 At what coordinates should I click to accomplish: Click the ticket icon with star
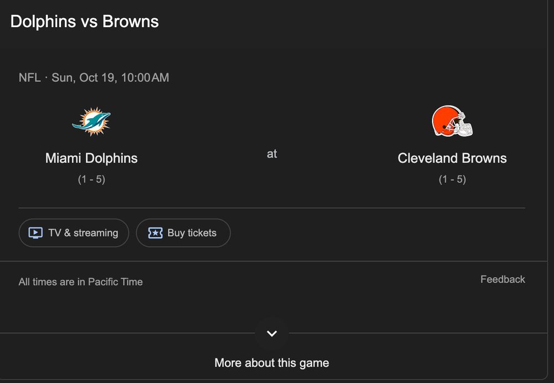click(x=155, y=233)
